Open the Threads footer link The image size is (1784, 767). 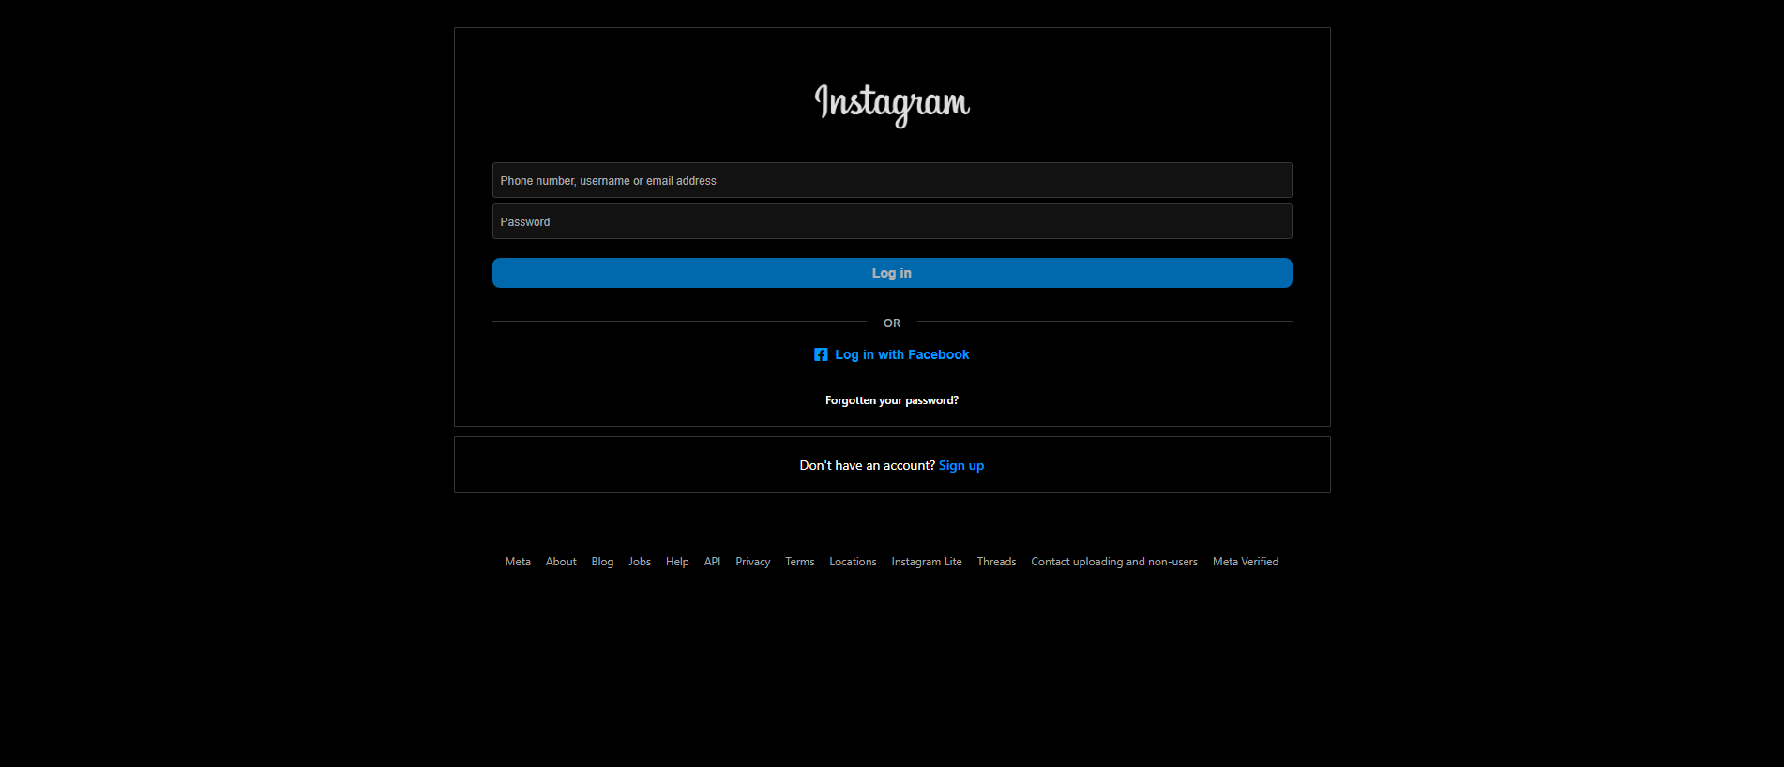pyautogui.click(x=996, y=562)
